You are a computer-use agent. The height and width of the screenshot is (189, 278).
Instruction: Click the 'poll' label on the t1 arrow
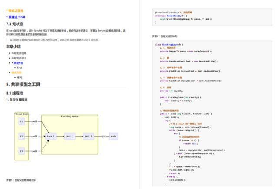[x=35, y=121]
